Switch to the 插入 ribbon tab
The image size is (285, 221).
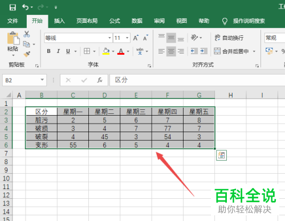(x=59, y=21)
